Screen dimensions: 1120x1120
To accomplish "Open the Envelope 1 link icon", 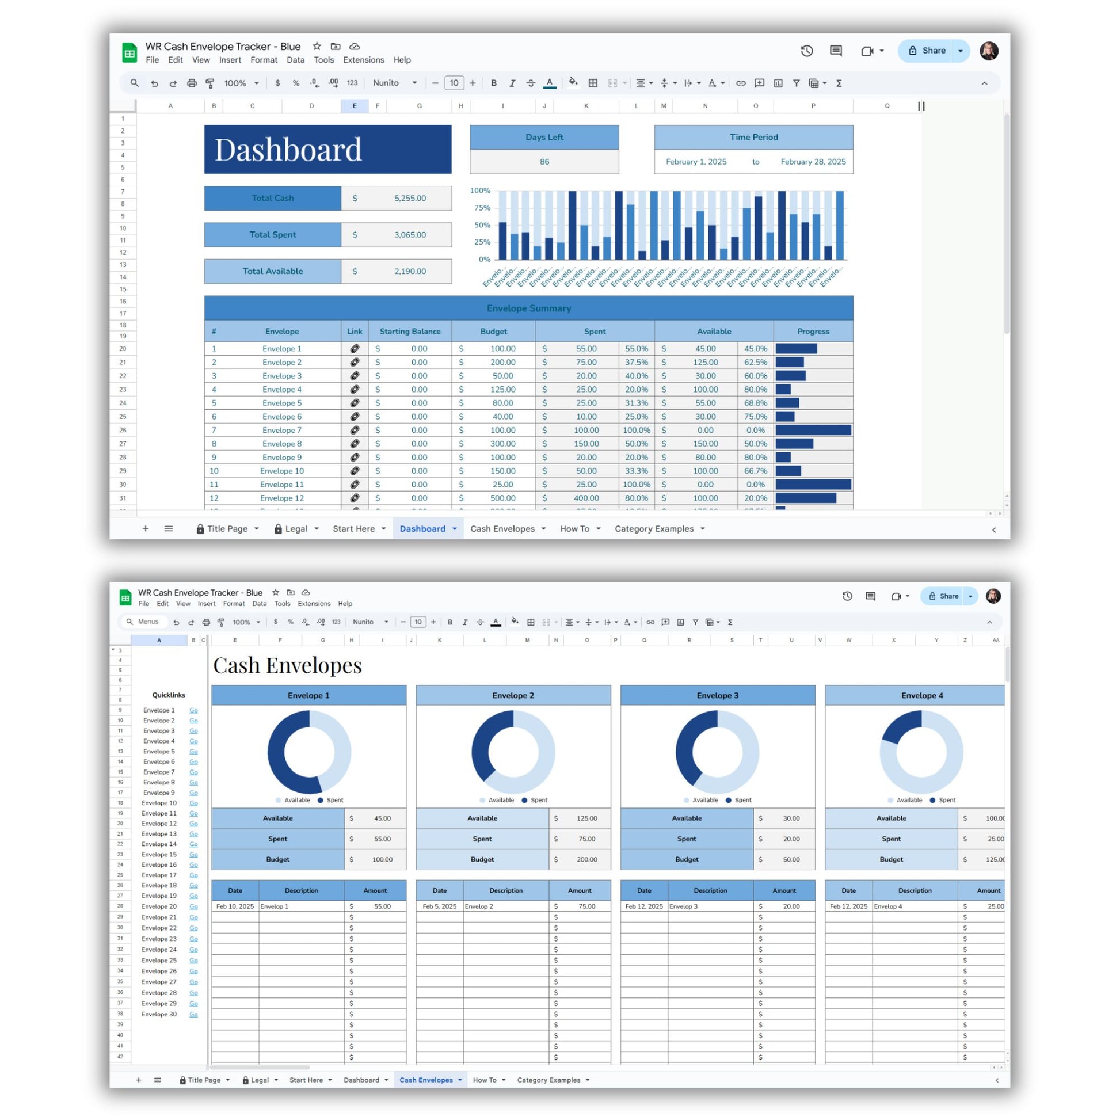I will (x=354, y=348).
